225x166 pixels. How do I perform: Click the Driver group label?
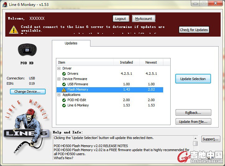tap(67, 69)
